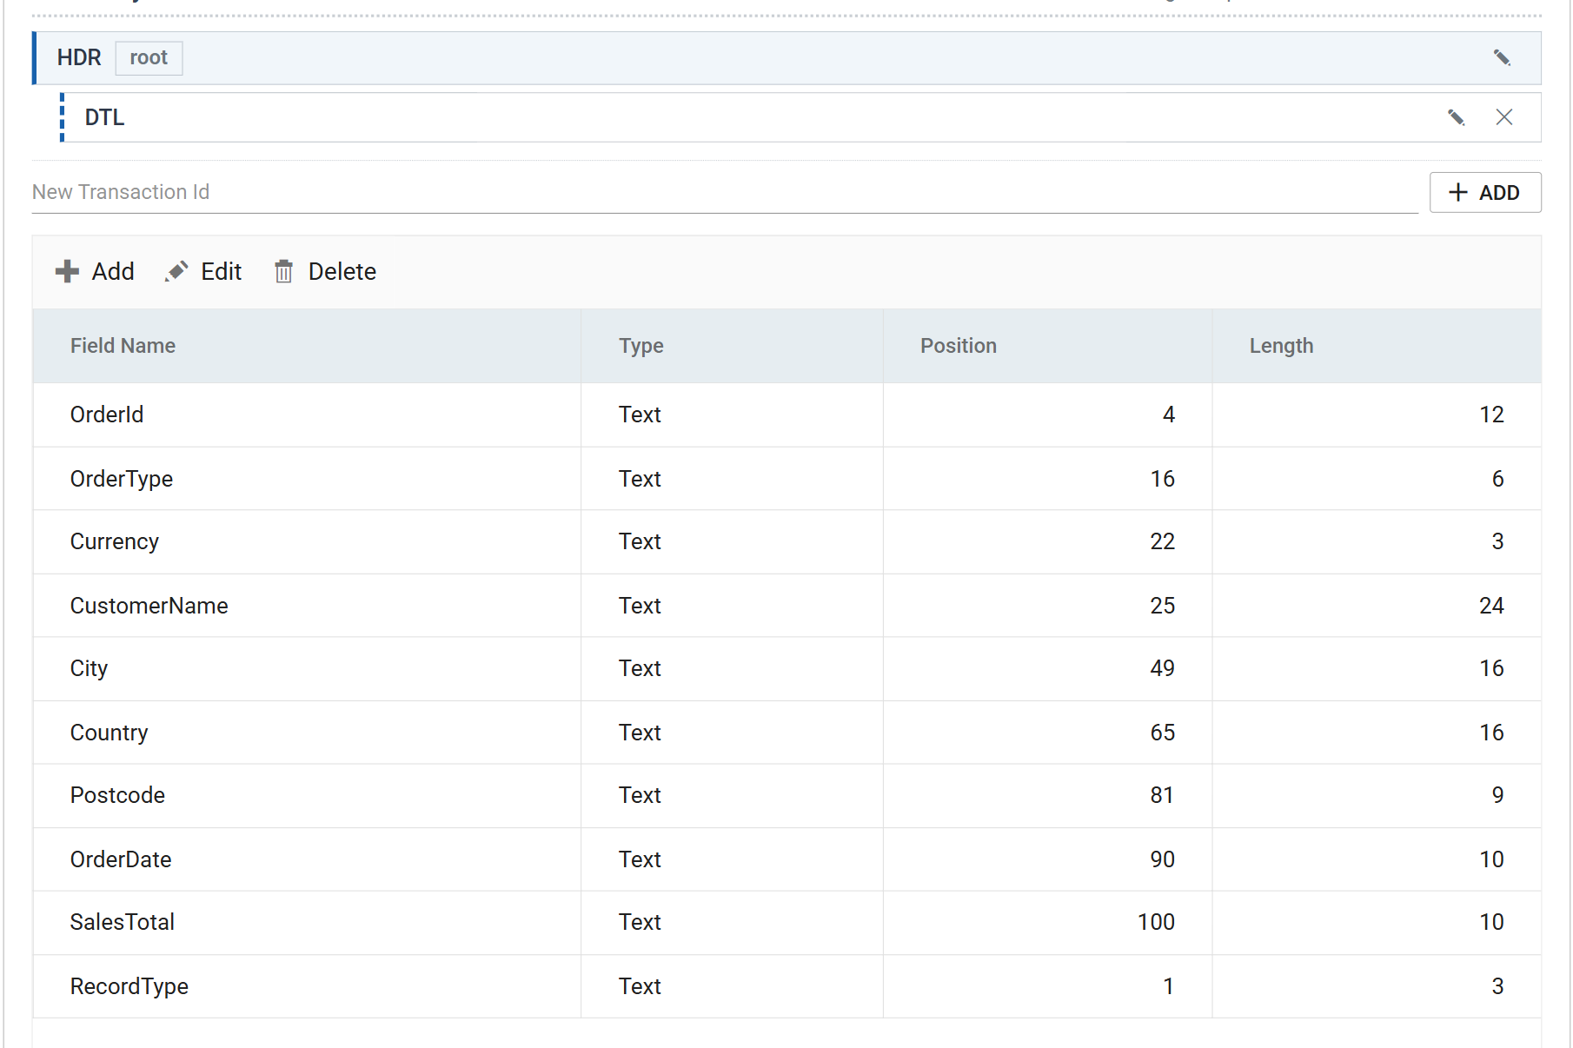The height and width of the screenshot is (1048, 1573).
Task: Click the pencil edit icon on HDR row
Action: (1502, 58)
